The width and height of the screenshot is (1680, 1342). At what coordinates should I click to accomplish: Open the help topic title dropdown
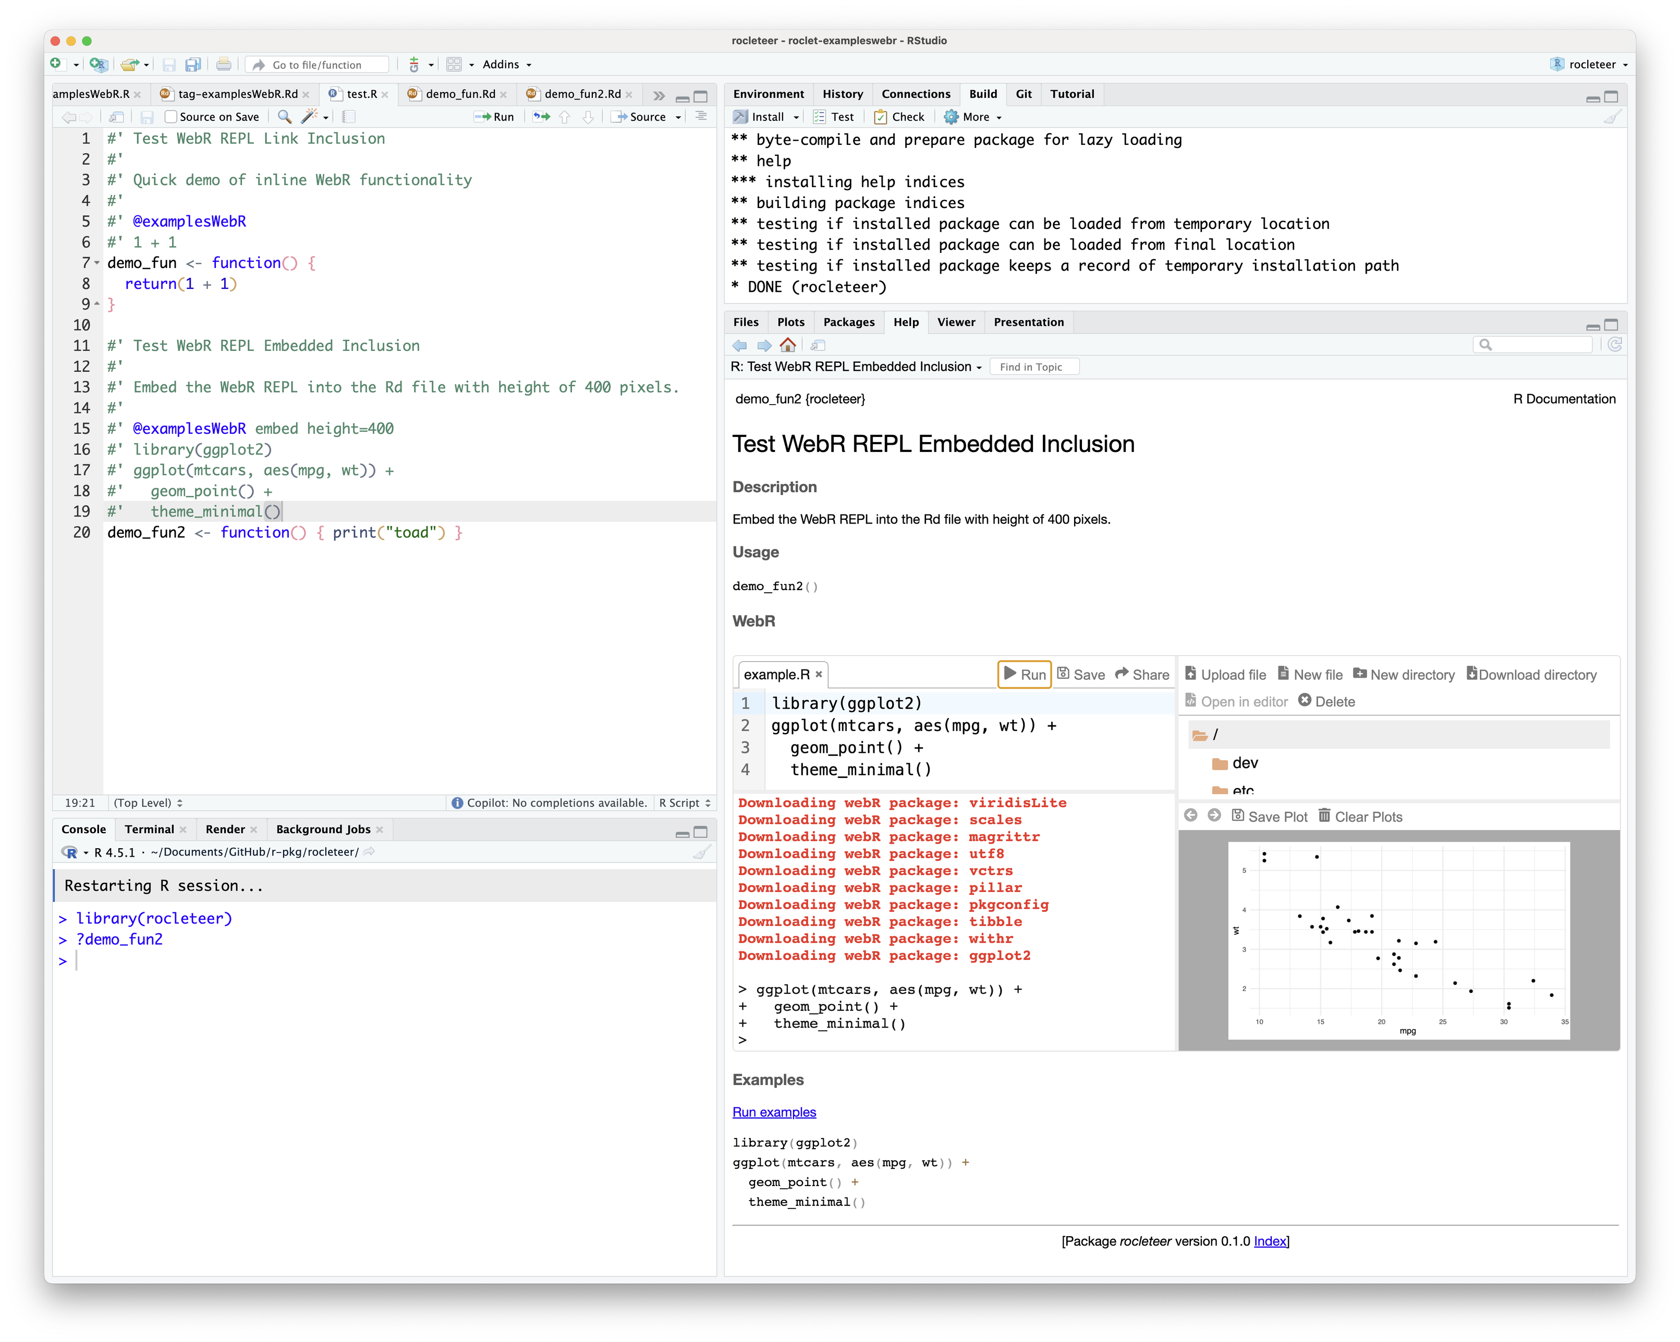[856, 367]
